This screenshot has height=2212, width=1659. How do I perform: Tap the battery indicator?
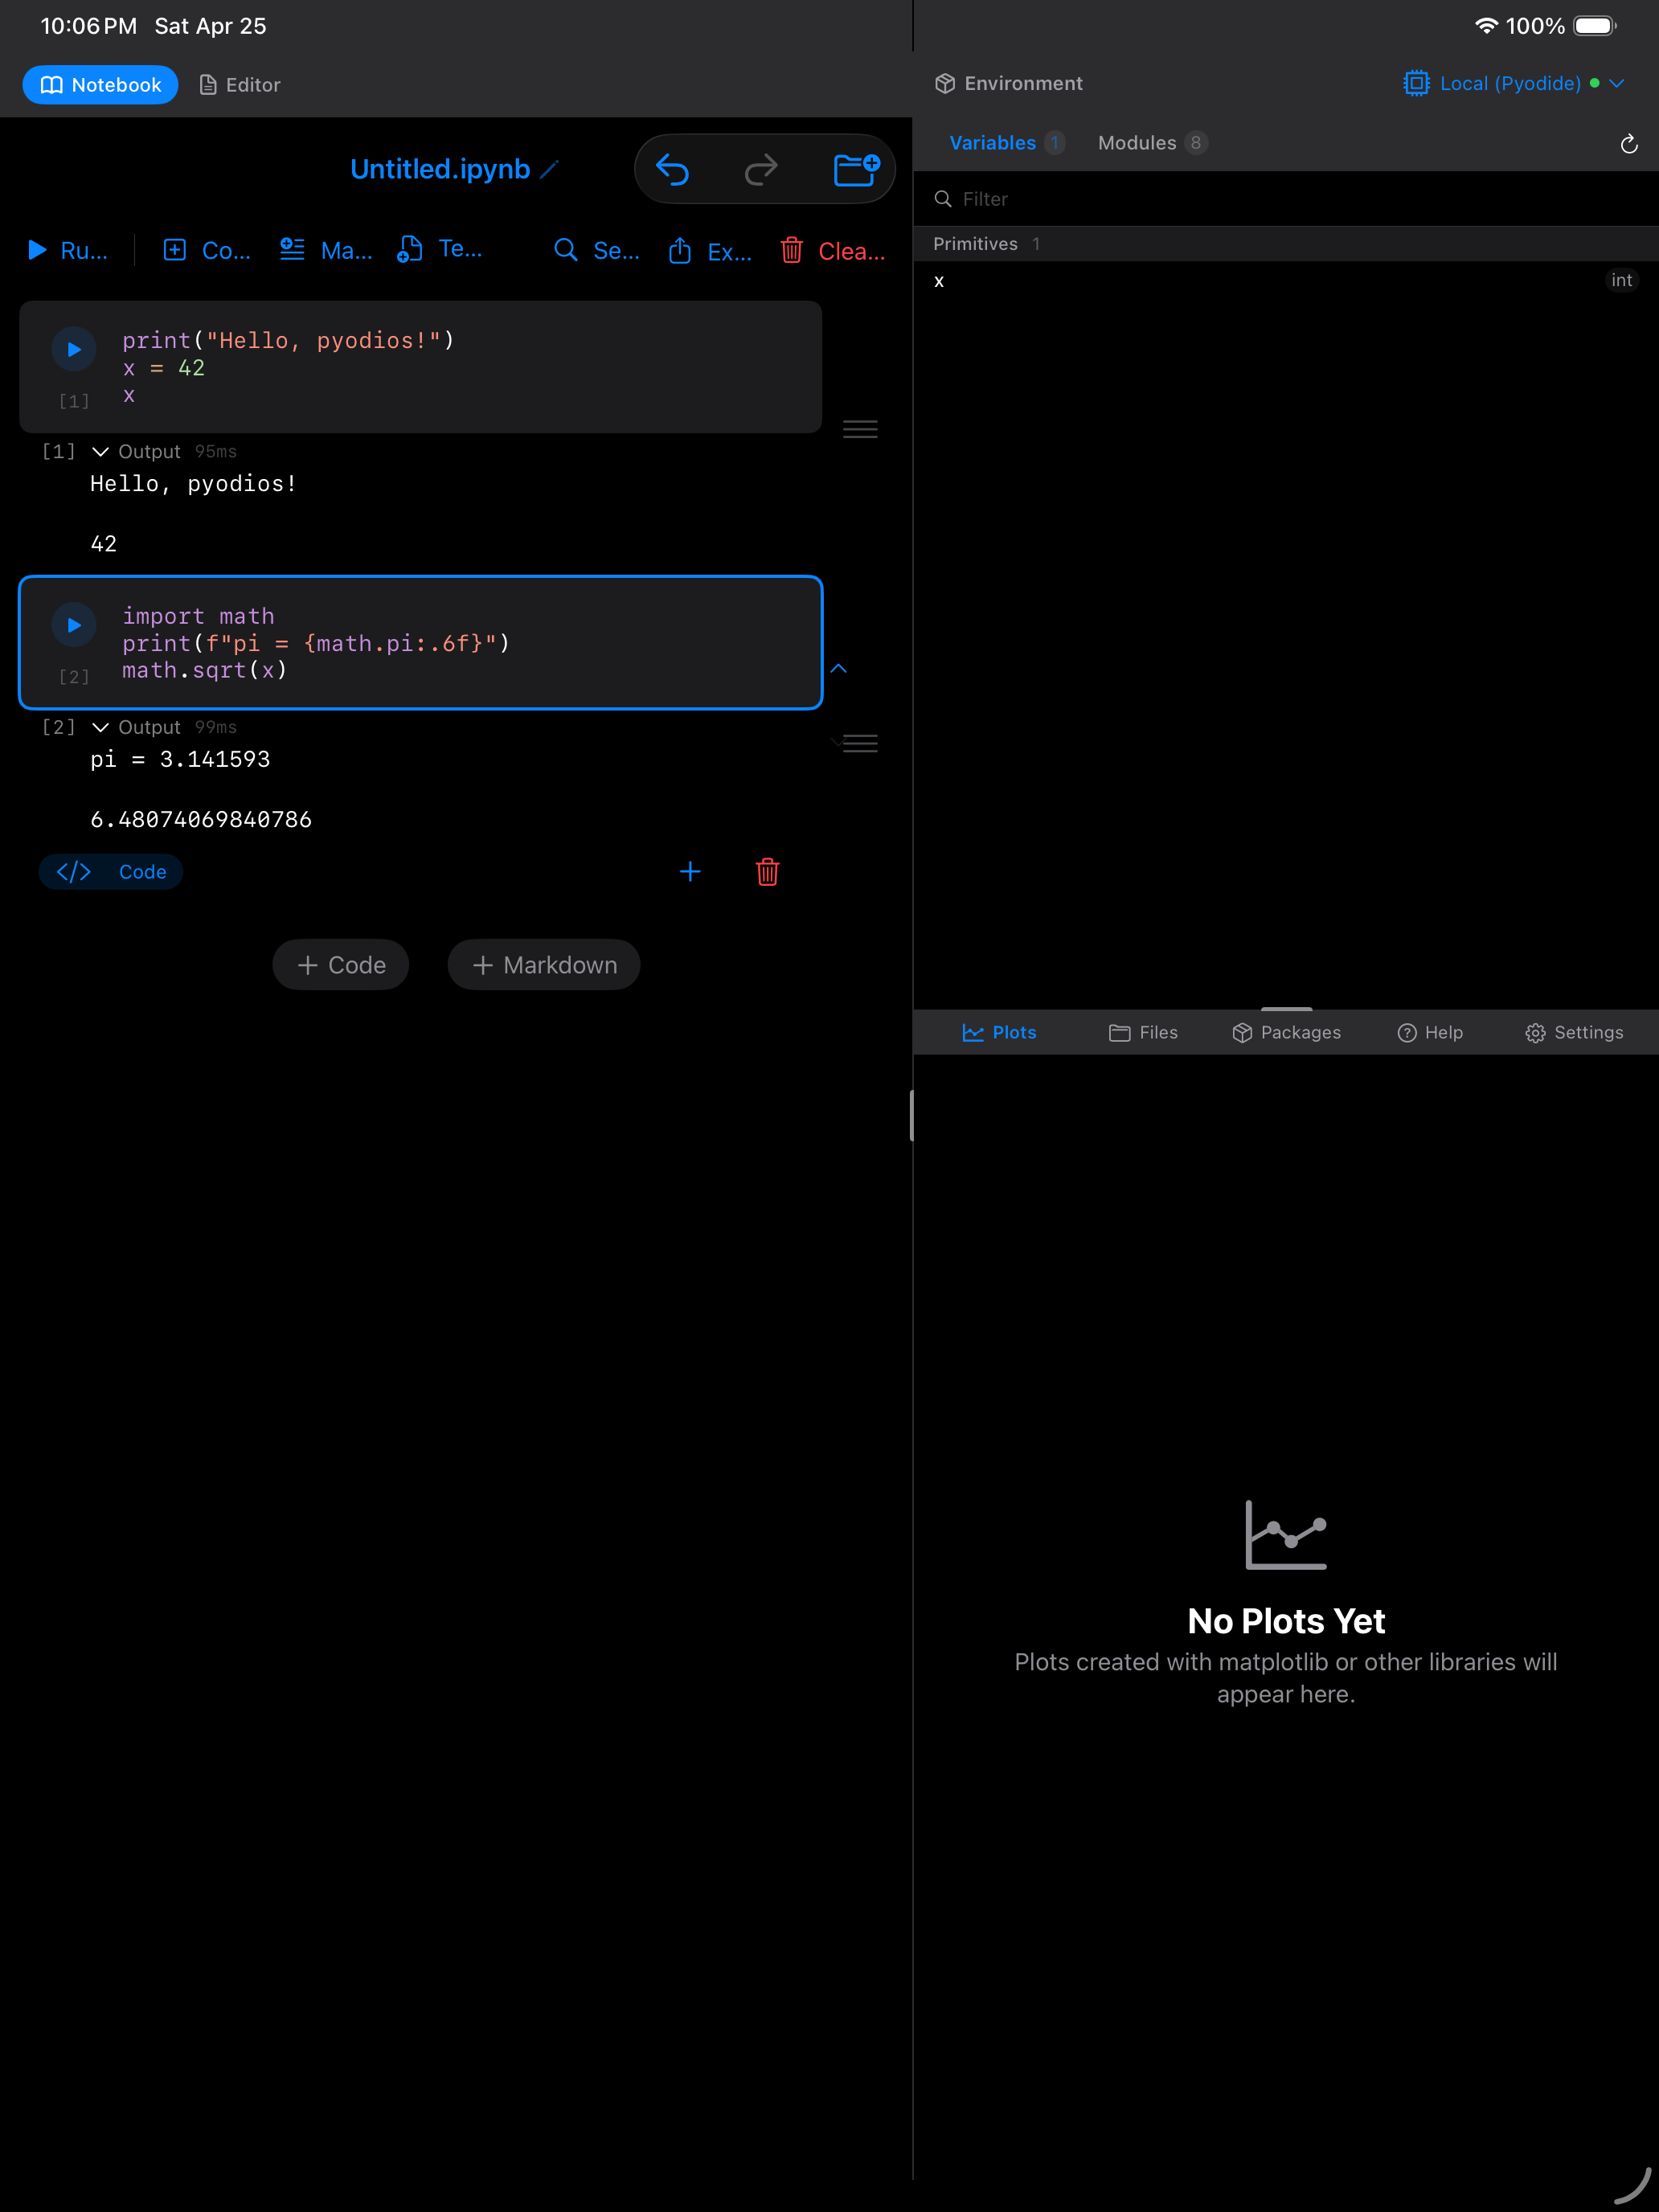(x=1595, y=26)
